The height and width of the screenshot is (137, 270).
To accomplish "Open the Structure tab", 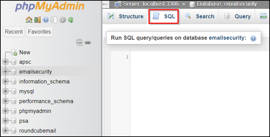I will pos(125,16).
